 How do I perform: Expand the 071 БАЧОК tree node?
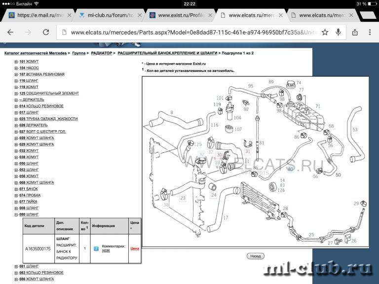pos(16,189)
